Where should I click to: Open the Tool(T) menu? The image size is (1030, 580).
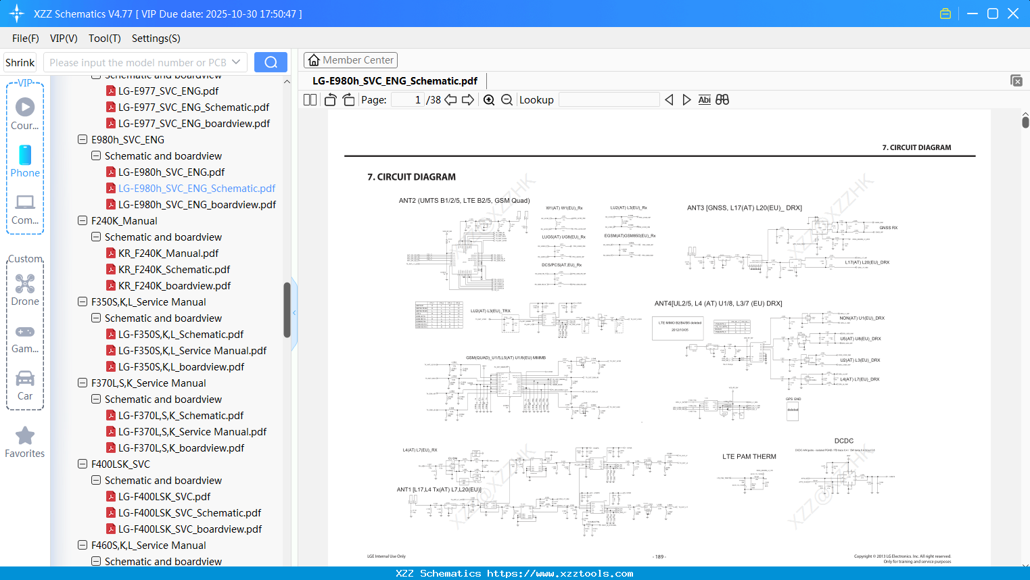point(104,39)
